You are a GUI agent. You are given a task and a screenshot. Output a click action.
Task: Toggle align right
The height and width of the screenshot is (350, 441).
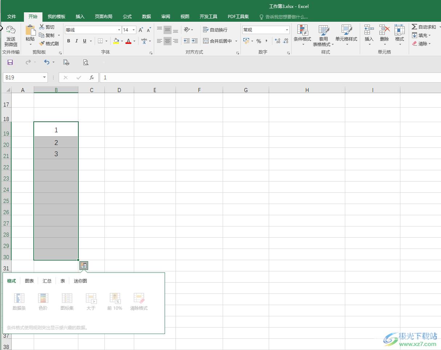tap(175, 41)
